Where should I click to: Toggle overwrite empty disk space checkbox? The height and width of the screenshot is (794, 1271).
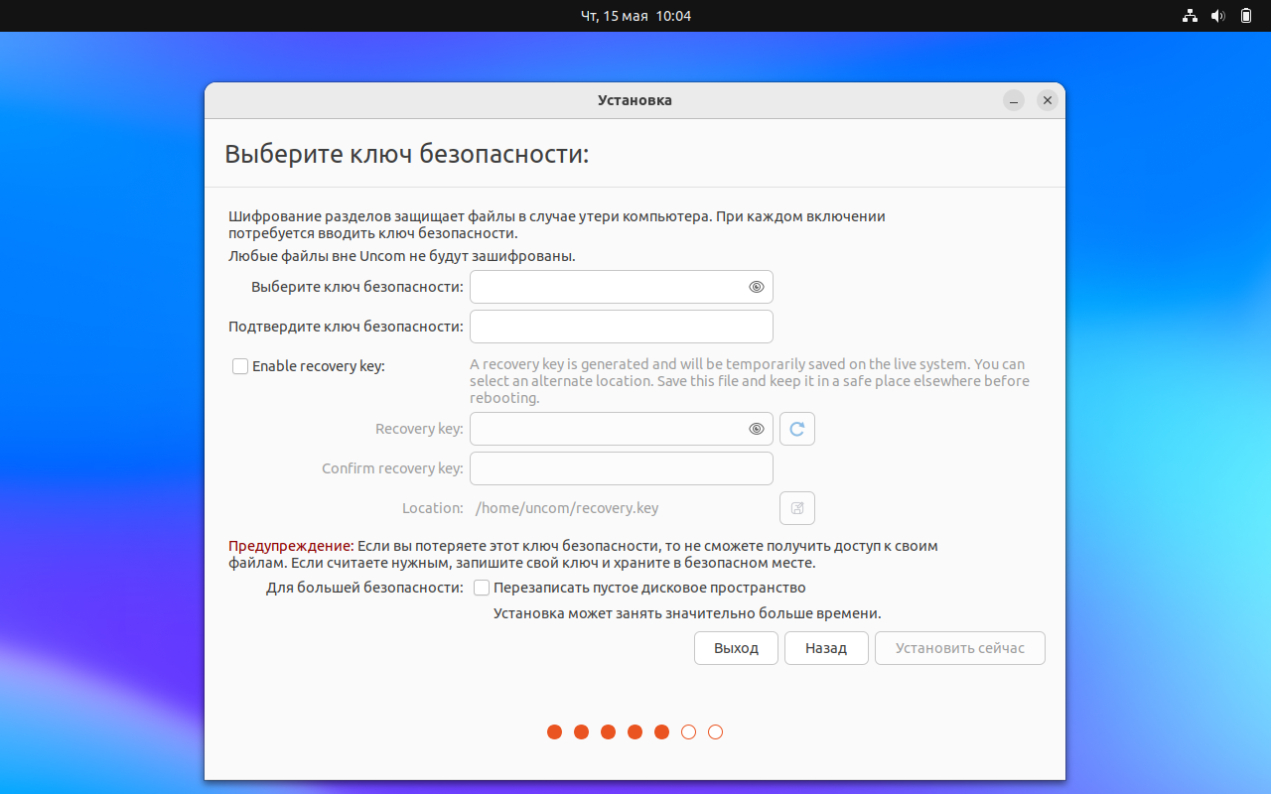pos(482,588)
